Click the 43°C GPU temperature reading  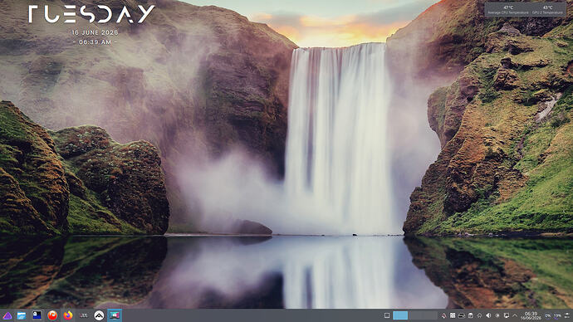(x=547, y=10)
